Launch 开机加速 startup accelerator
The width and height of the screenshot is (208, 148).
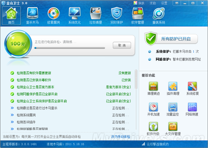153,109
